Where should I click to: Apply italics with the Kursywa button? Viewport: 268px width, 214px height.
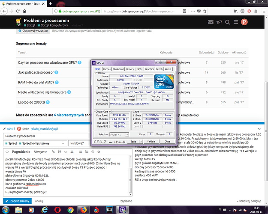click(40, 152)
